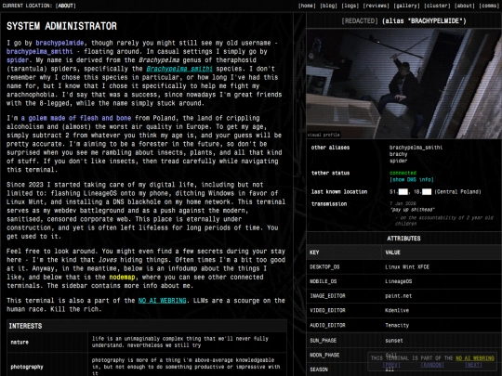Image resolution: width=502 pixels, height=376 pixels.
Task: Click the IMAGE_EDITOR row key
Action: 327,296
